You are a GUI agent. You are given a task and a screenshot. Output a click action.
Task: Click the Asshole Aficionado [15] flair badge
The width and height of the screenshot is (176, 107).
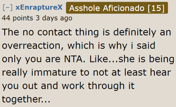click(117, 8)
